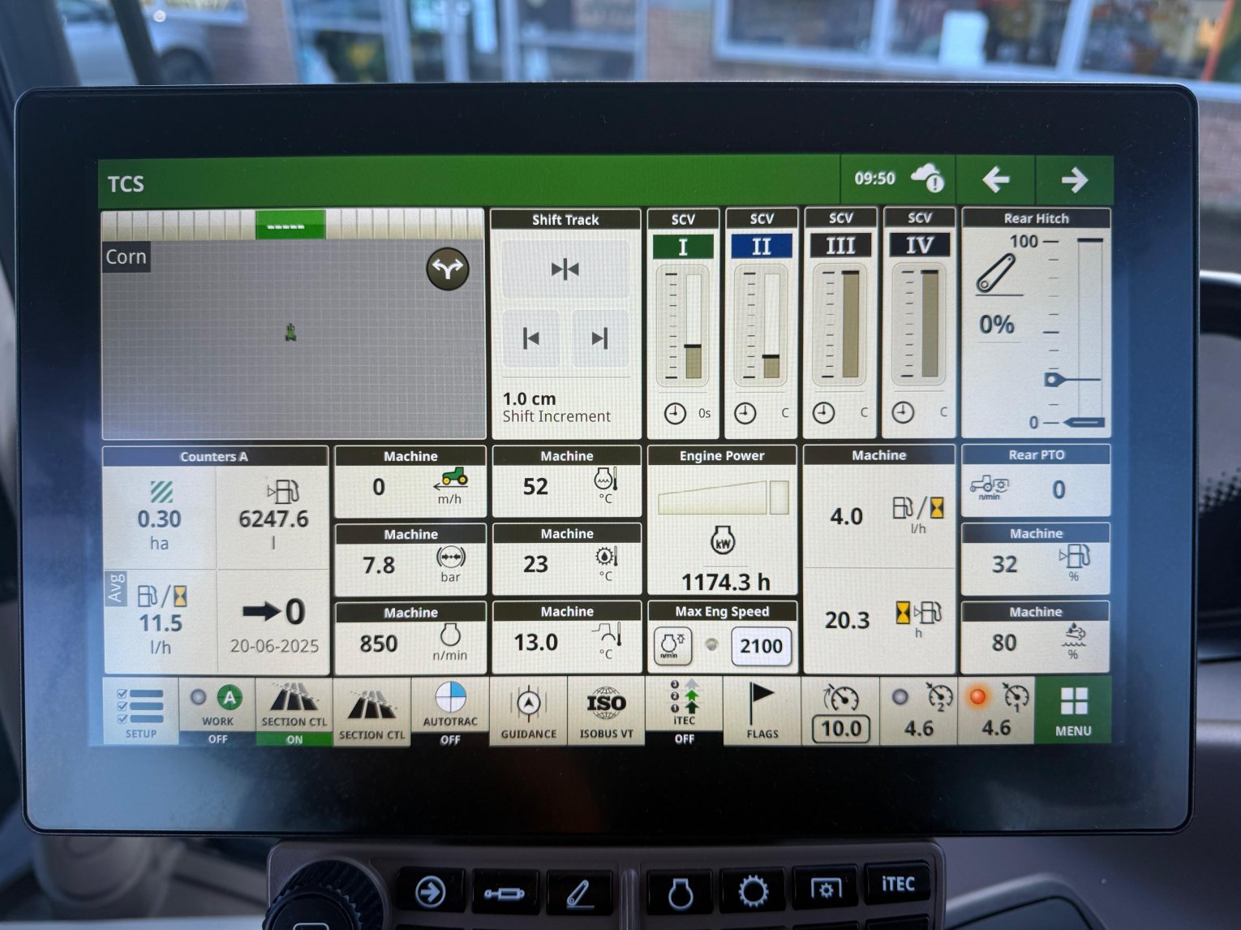The image size is (1241, 930).
Task: Go to previous run page arrow
Action: point(995,180)
